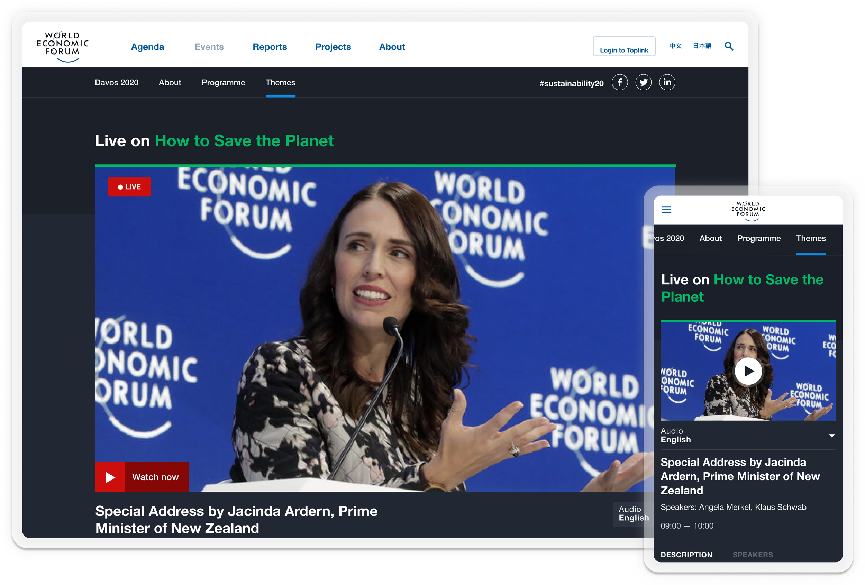865x585 pixels.
Task: Switch the site language to 日本語
Action: click(702, 46)
